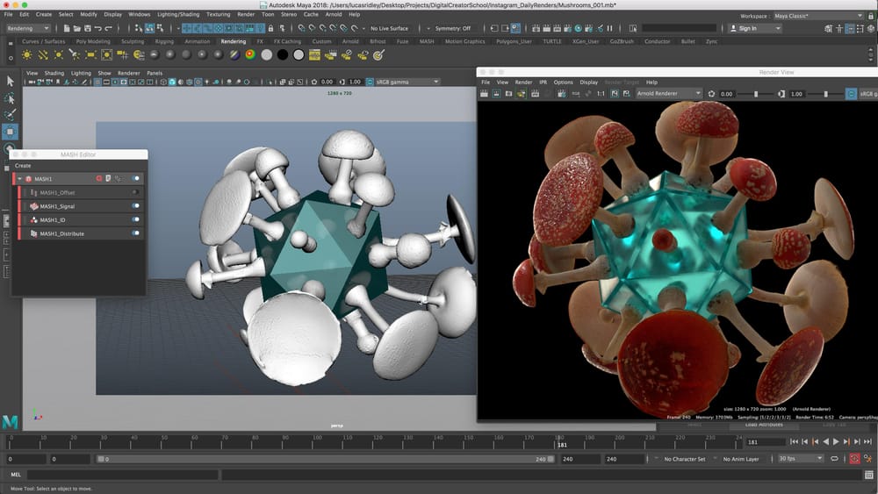Play the animation forwards
This screenshot has width=878, height=494.
point(836,442)
